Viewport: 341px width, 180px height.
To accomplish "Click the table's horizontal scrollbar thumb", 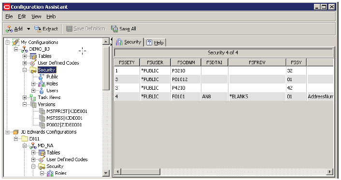I will tap(141, 172).
